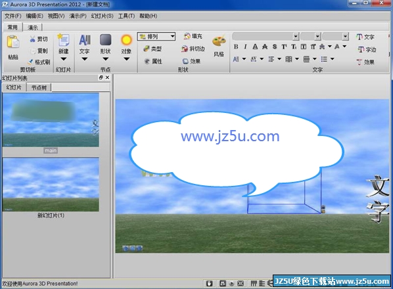Expand the AV character spacing dropdown arrow

pos(262,59)
